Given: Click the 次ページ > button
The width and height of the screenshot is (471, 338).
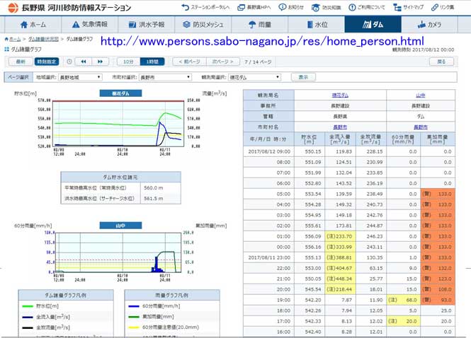Looking at the screenshot, I should [x=224, y=62].
